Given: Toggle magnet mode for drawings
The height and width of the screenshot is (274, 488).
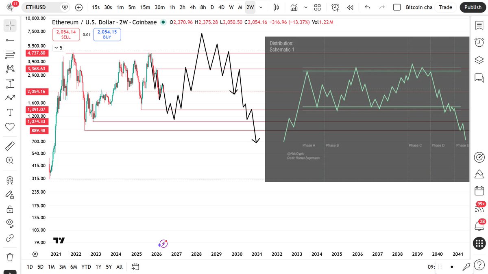Looking at the screenshot, I should click(x=10, y=180).
